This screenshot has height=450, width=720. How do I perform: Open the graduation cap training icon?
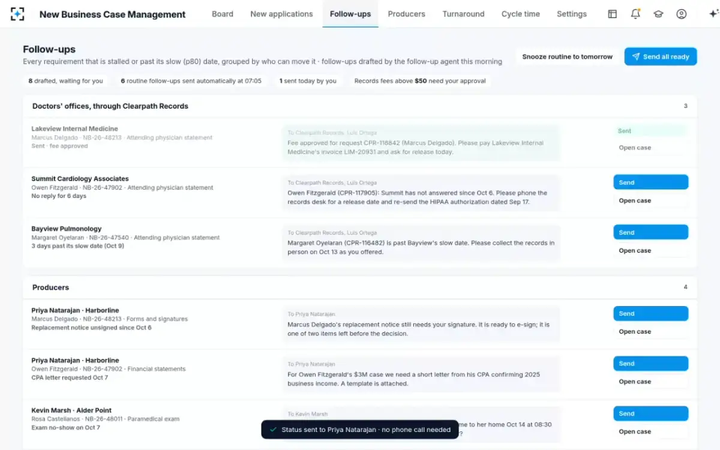point(658,14)
